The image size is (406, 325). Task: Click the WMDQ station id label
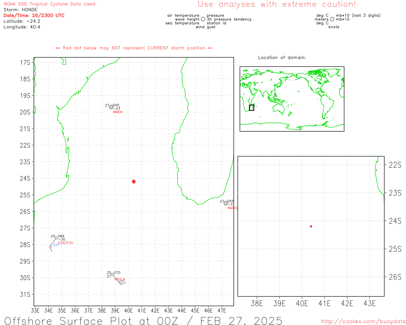pyautogui.click(x=232, y=208)
